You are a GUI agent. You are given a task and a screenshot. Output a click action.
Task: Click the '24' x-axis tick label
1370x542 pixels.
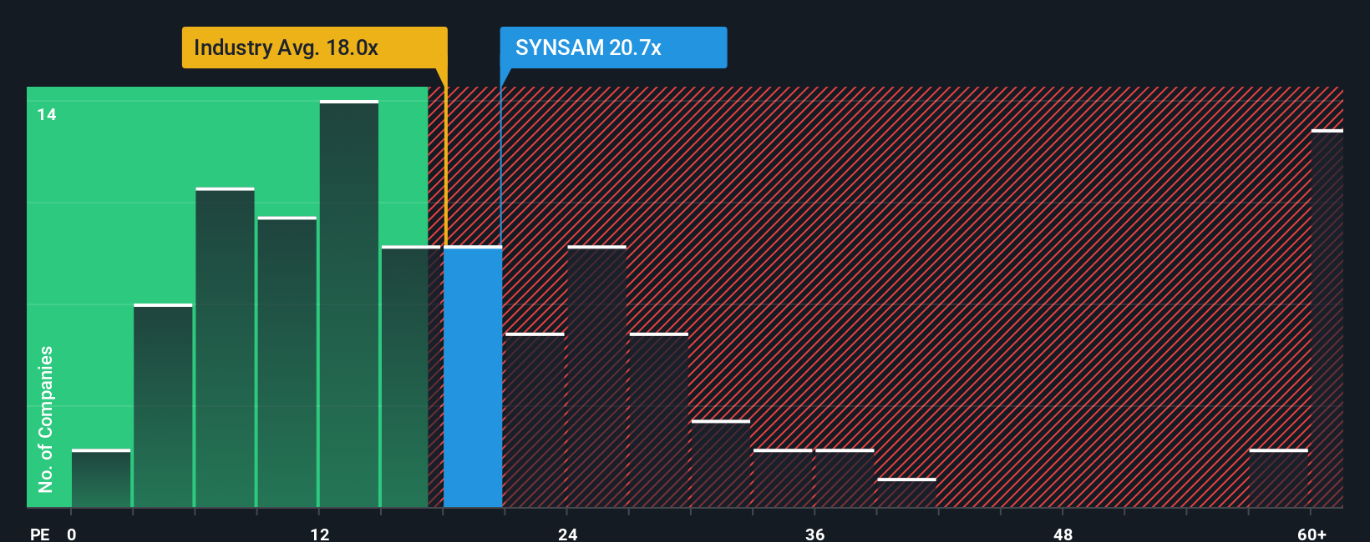coord(568,534)
